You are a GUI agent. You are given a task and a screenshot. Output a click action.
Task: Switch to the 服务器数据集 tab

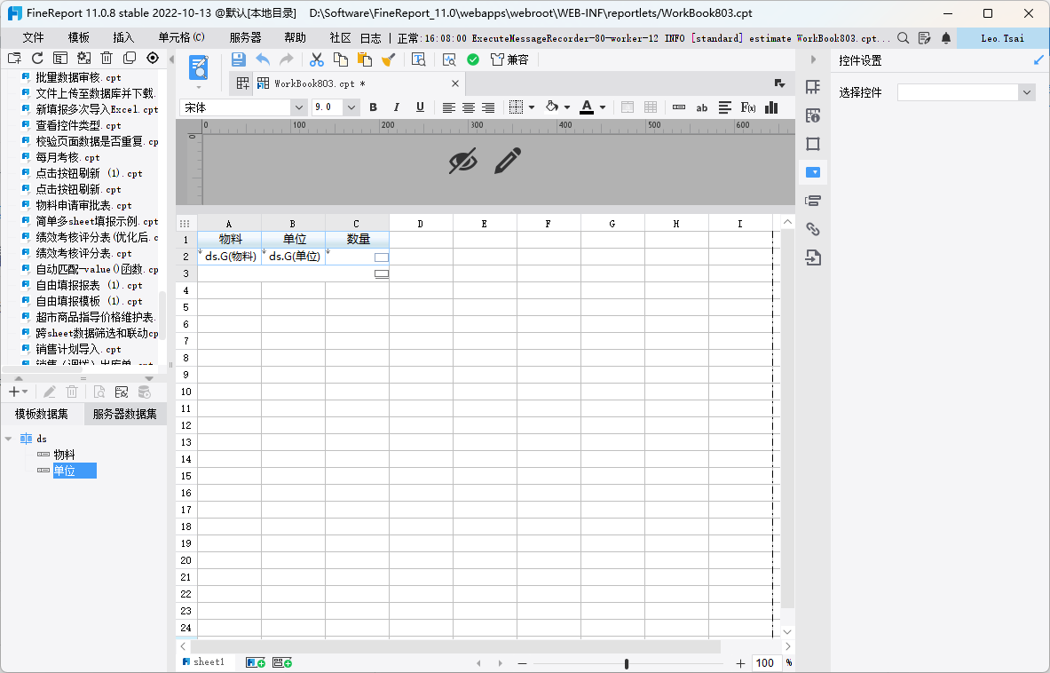coord(125,414)
